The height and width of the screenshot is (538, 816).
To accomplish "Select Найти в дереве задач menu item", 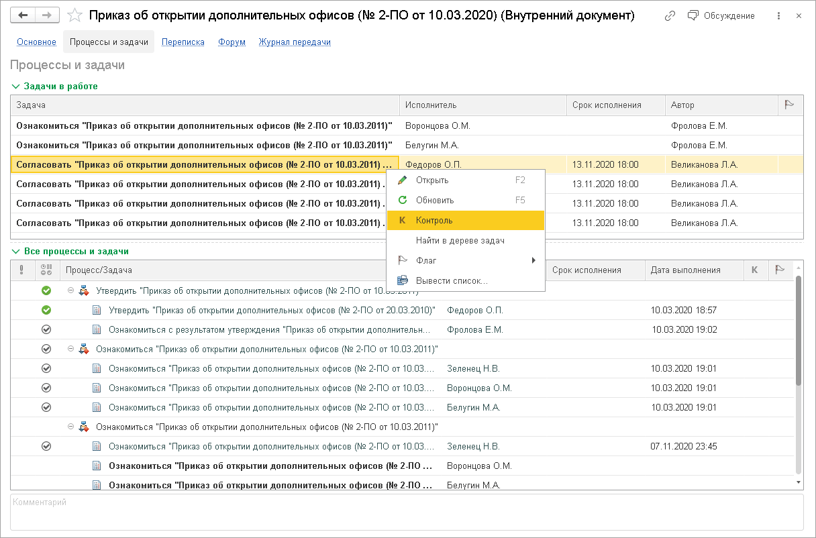I will pyautogui.click(x=466, y=240).
